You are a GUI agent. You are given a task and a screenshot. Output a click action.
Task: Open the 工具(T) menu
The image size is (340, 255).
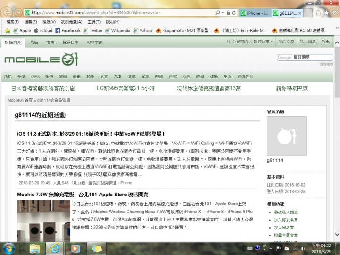tap(94, 22)
